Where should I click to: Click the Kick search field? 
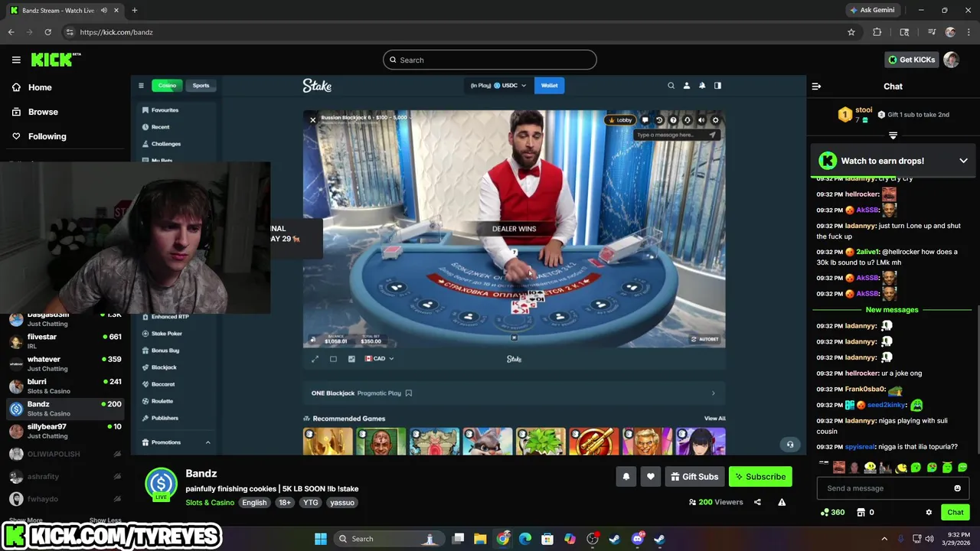(490, 60)
